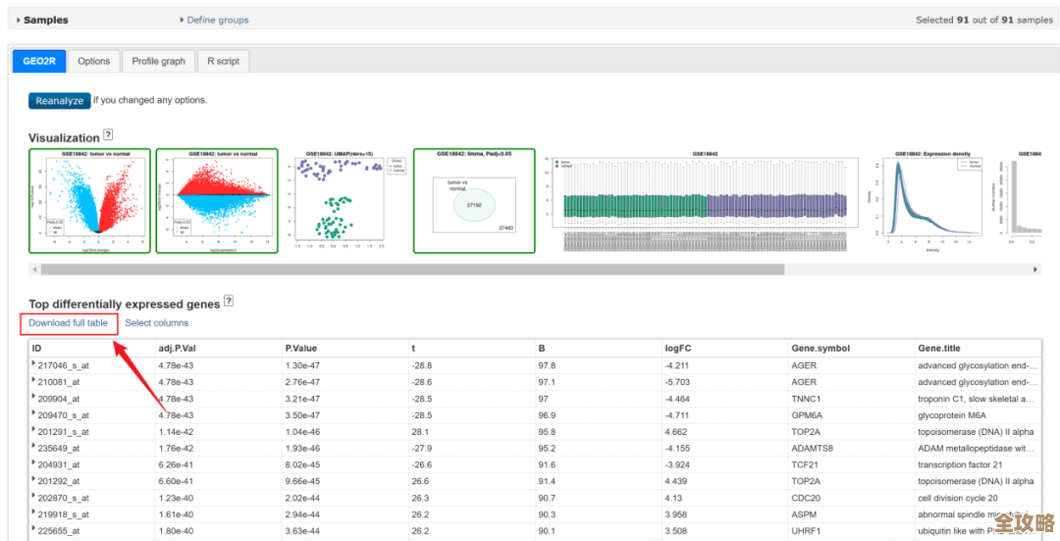Open the mean-difference plot thumbnail
This screenshot has width=1060, height=541.
[x=216, y=201]
